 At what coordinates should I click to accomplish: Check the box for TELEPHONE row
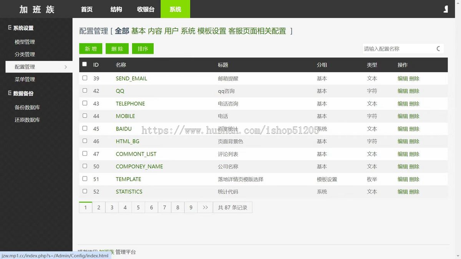(85, 103)
